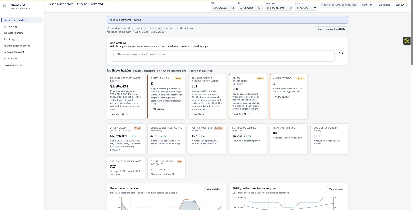Click the Print / PDF button
413x210 pixels.
point(367,5)
